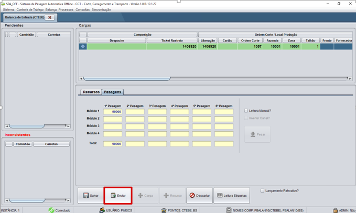356x213 pixels.
Task: Click the Total 1ª Pesagem field
Action: (113, 144)
